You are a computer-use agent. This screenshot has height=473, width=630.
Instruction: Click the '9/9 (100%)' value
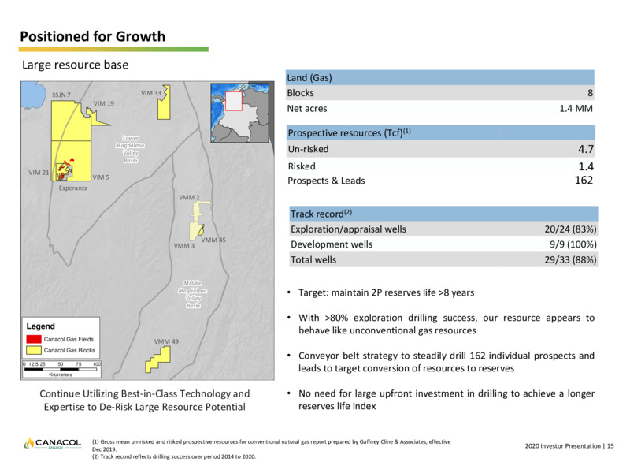tap(573, 244)
